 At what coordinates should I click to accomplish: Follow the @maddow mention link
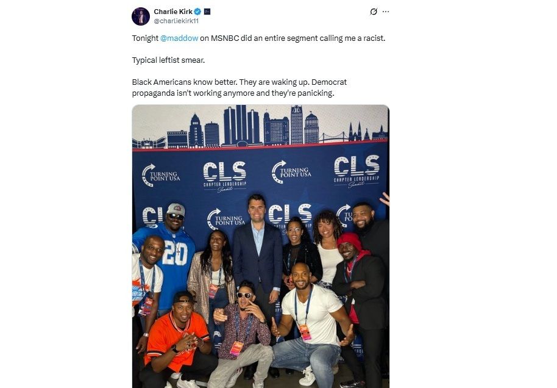[x=179, y=38]
